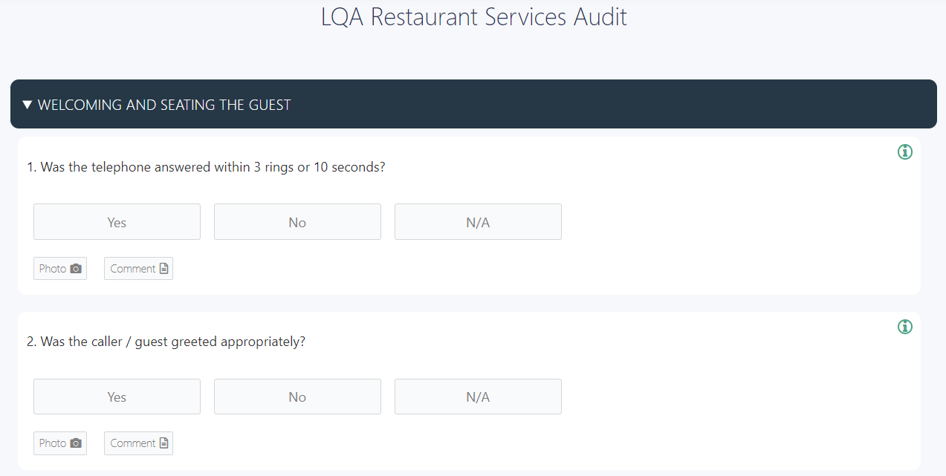Select Yes for the telephone answering question
Image resolution: width=946 pixels, height=476 pixels.
pos(117,221)
